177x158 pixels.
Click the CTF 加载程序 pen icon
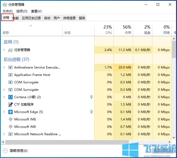tap(10, 104)
